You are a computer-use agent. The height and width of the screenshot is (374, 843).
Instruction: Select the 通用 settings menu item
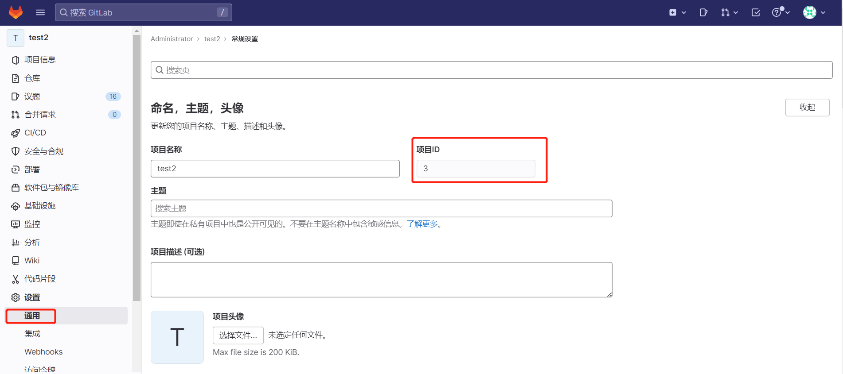click(32, 316)
